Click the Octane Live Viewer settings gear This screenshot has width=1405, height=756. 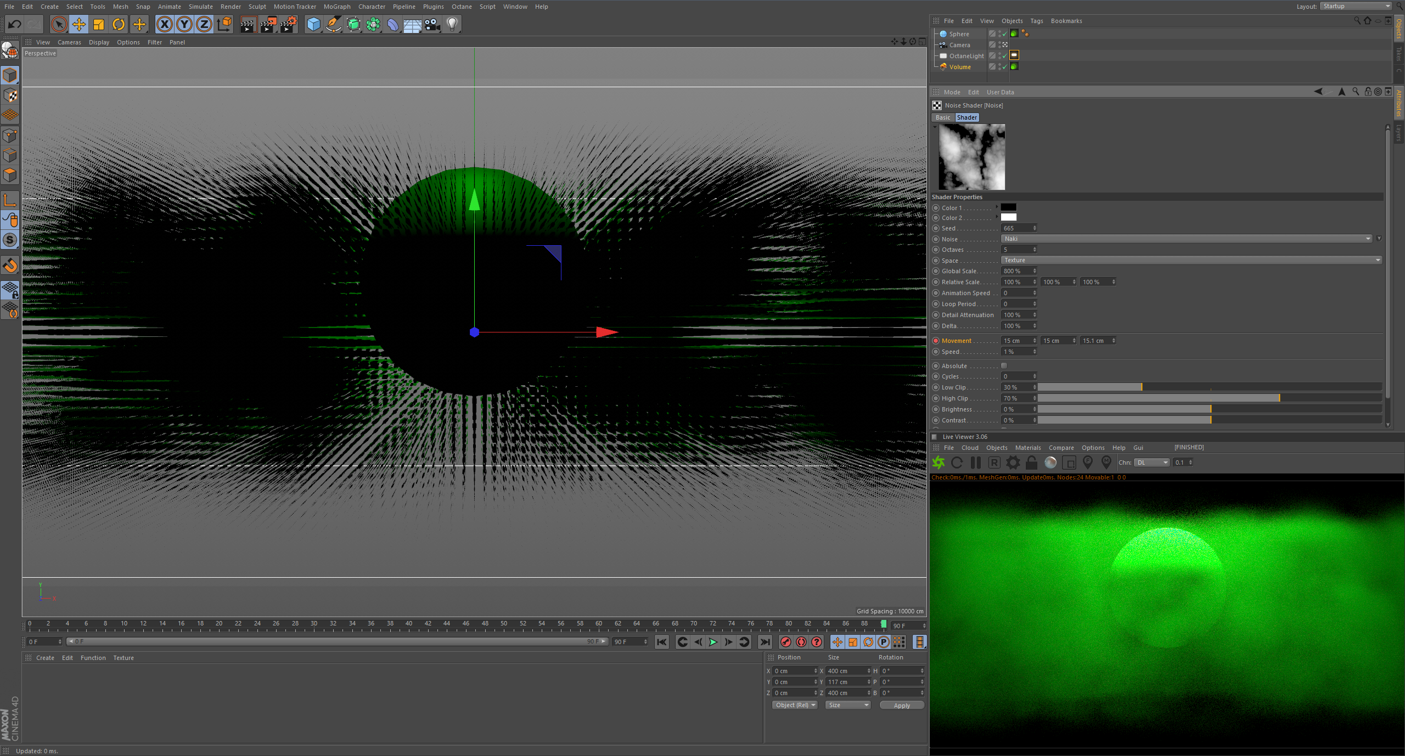(1013, 462)
